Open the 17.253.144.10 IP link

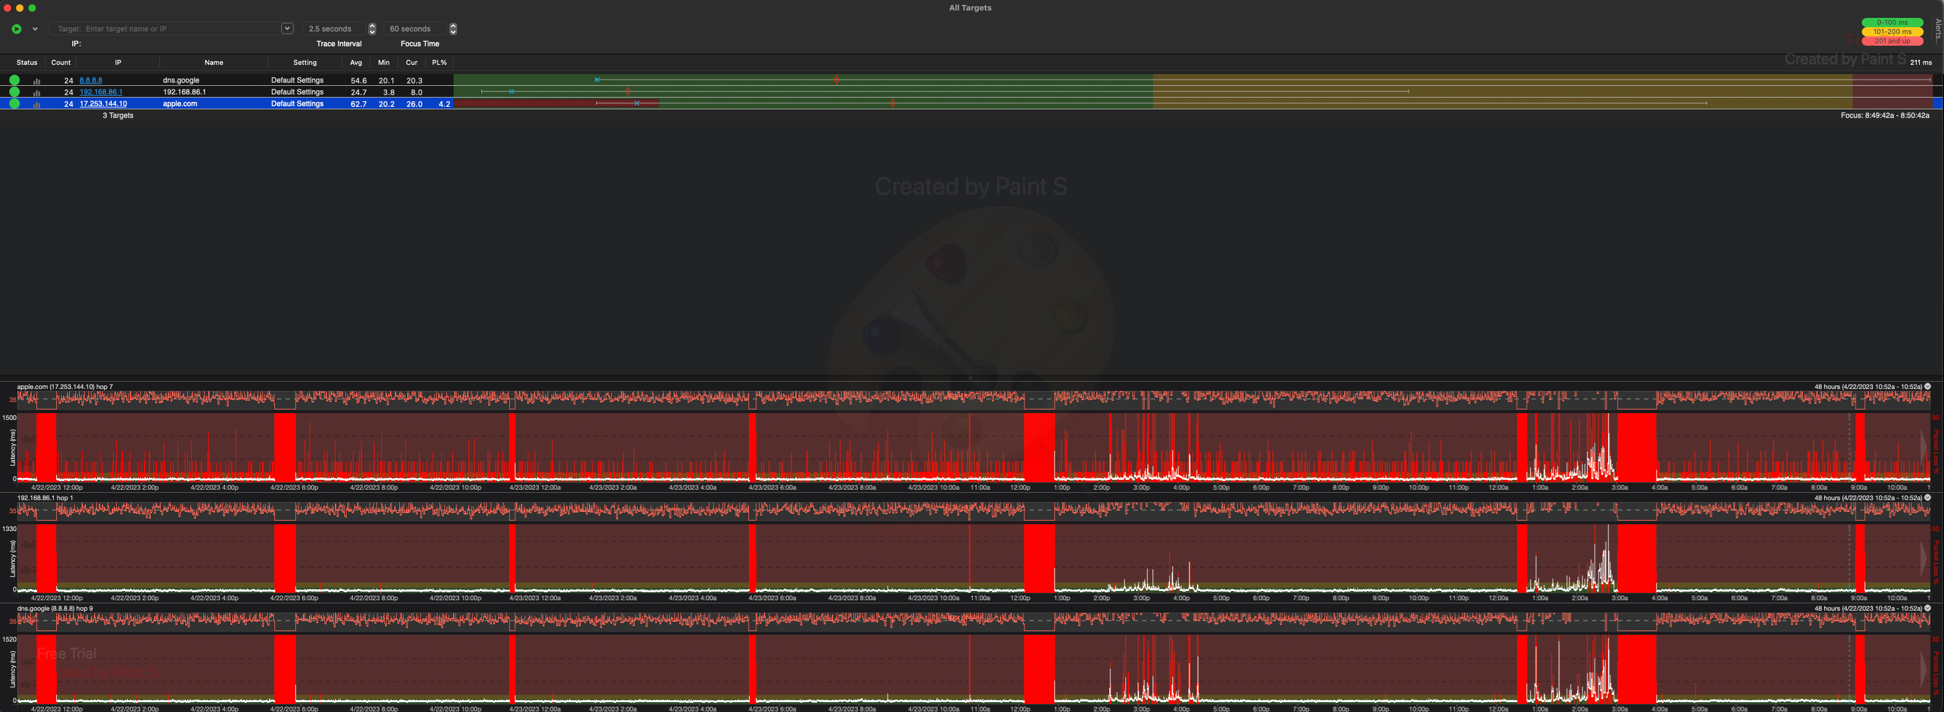click(103, 104)
